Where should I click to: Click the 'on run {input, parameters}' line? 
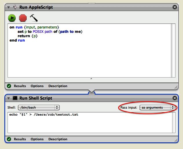(34, 27)
